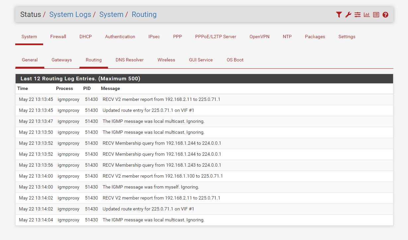
Task: Select the 'from myself. Ignoring.' log entry
Action: [151, 187]
